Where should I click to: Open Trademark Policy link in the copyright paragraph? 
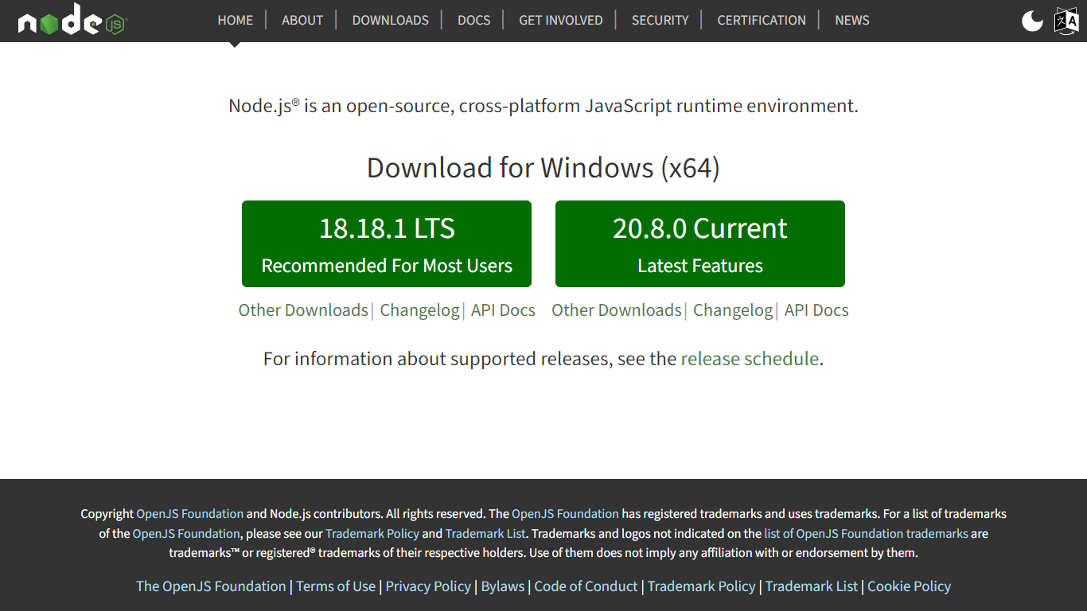pyautogui.click(x=372, y=534)
